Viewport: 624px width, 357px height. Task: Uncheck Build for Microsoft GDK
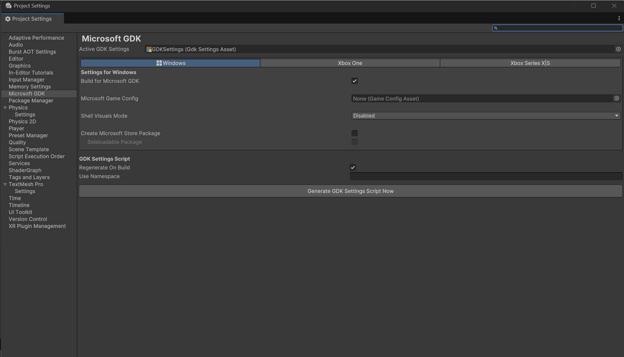click(x=354, y=81)
